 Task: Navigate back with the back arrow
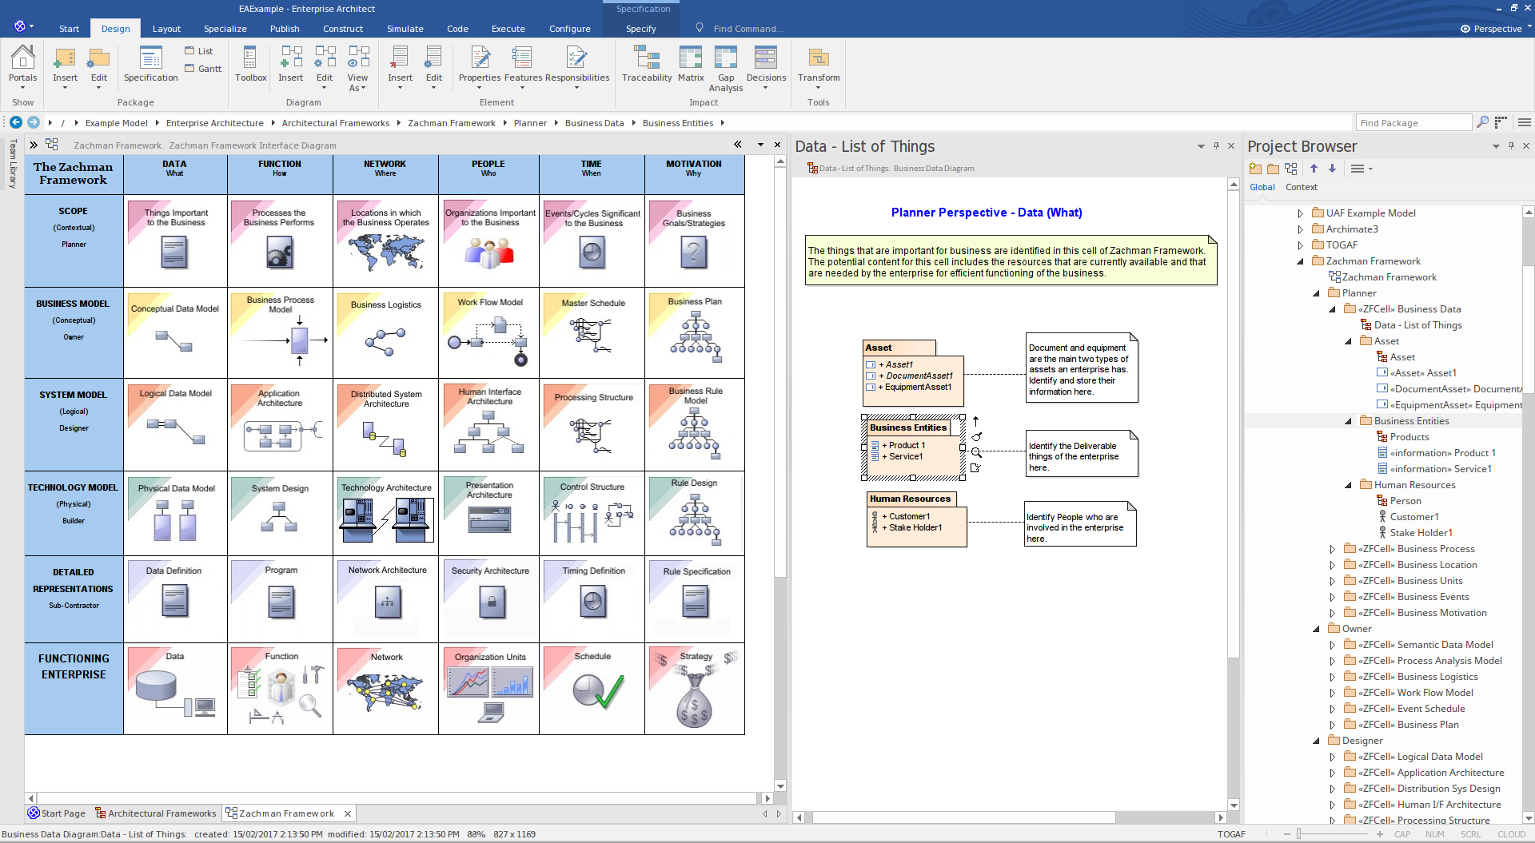[x=16, y=122]
